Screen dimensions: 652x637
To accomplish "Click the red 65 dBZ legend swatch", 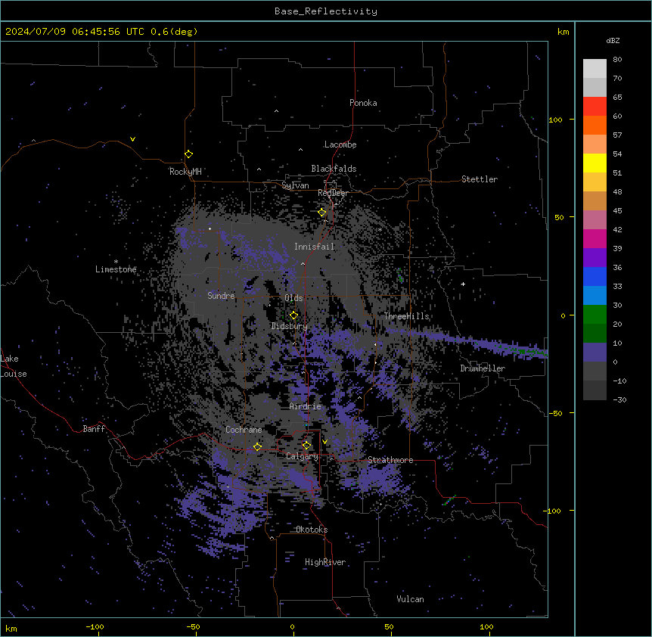I will (x=595, y=107).
